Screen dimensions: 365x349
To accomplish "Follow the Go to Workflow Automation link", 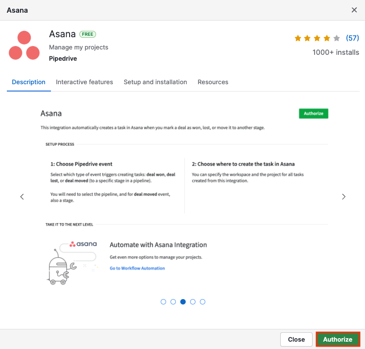I will 137,268.
